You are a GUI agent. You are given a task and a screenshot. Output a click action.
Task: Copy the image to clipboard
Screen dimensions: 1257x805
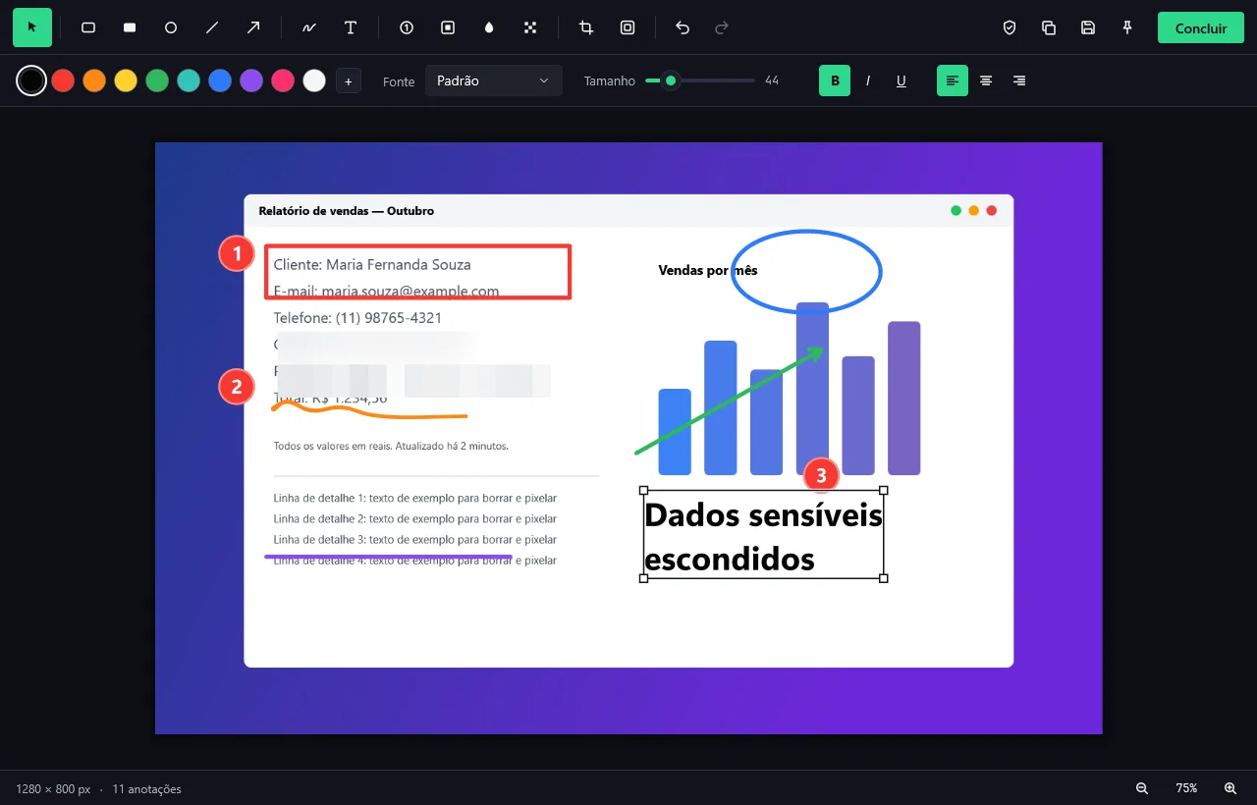coord(1049,27)
